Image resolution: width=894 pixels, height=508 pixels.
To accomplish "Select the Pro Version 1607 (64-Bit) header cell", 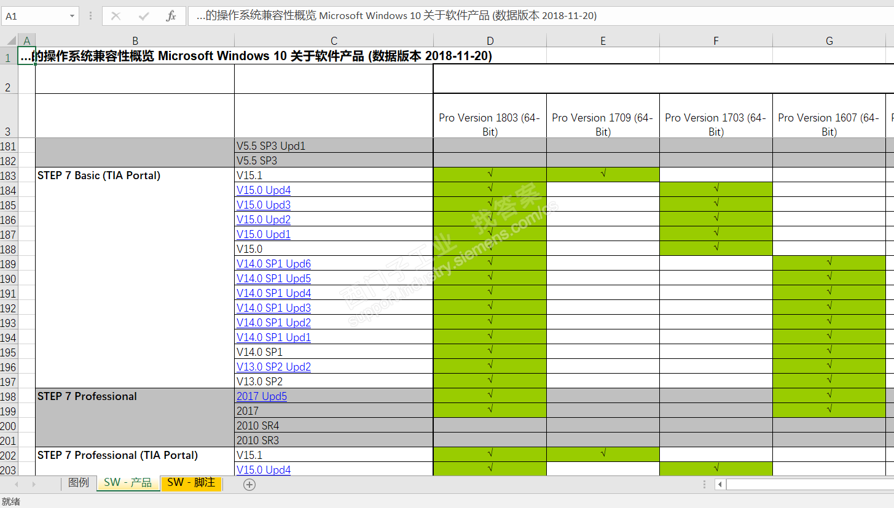I will [829, 116].
